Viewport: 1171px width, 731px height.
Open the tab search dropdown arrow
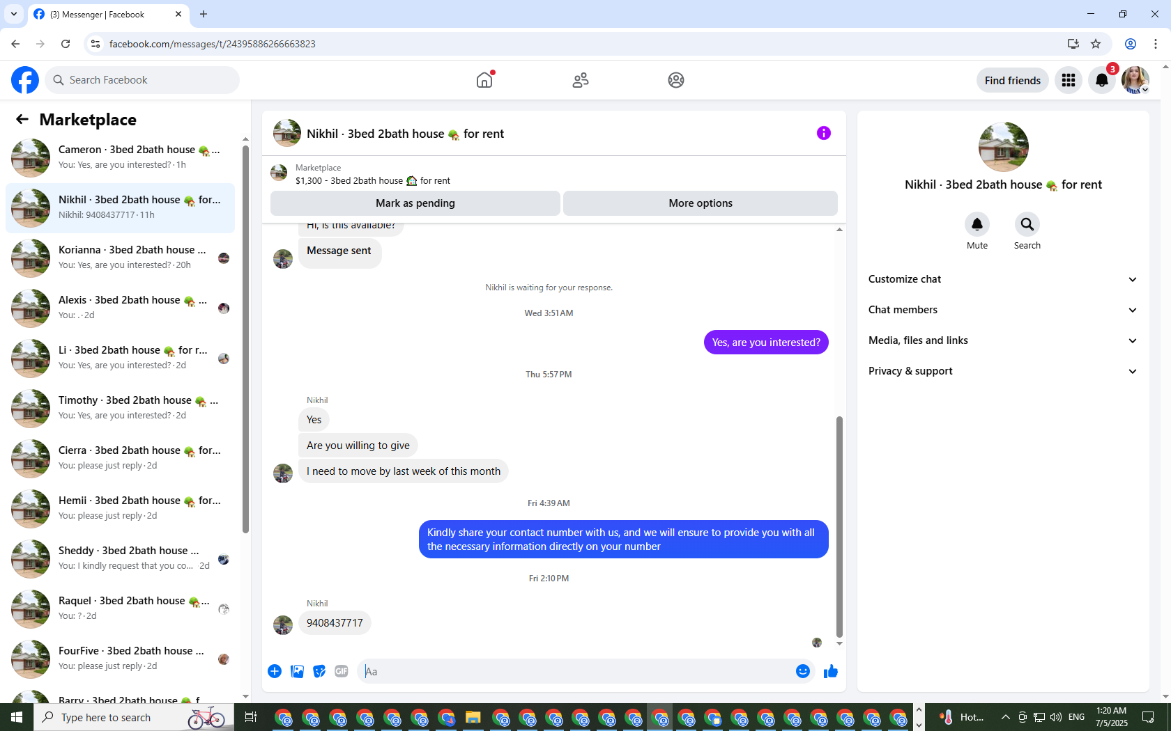14,14
